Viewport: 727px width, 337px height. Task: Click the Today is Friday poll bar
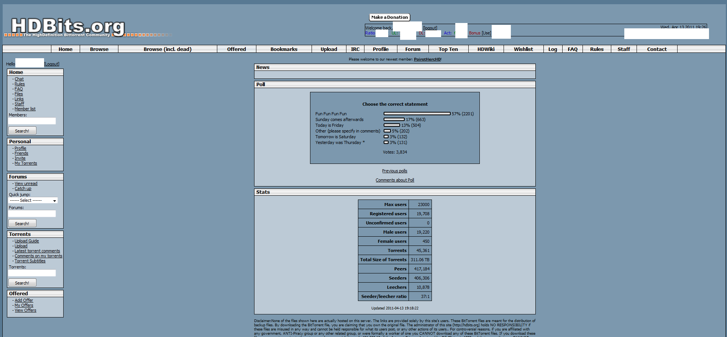click(392, 125)
